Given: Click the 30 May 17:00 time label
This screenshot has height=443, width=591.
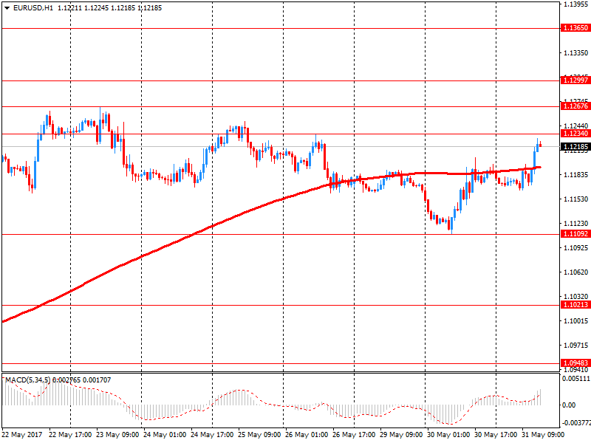Looking at the screenshot, I should [496, 435].
